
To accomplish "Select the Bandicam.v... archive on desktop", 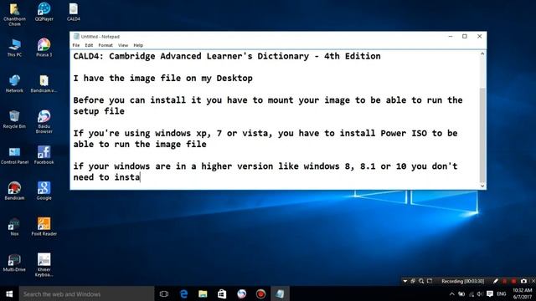I will [44, 84].
